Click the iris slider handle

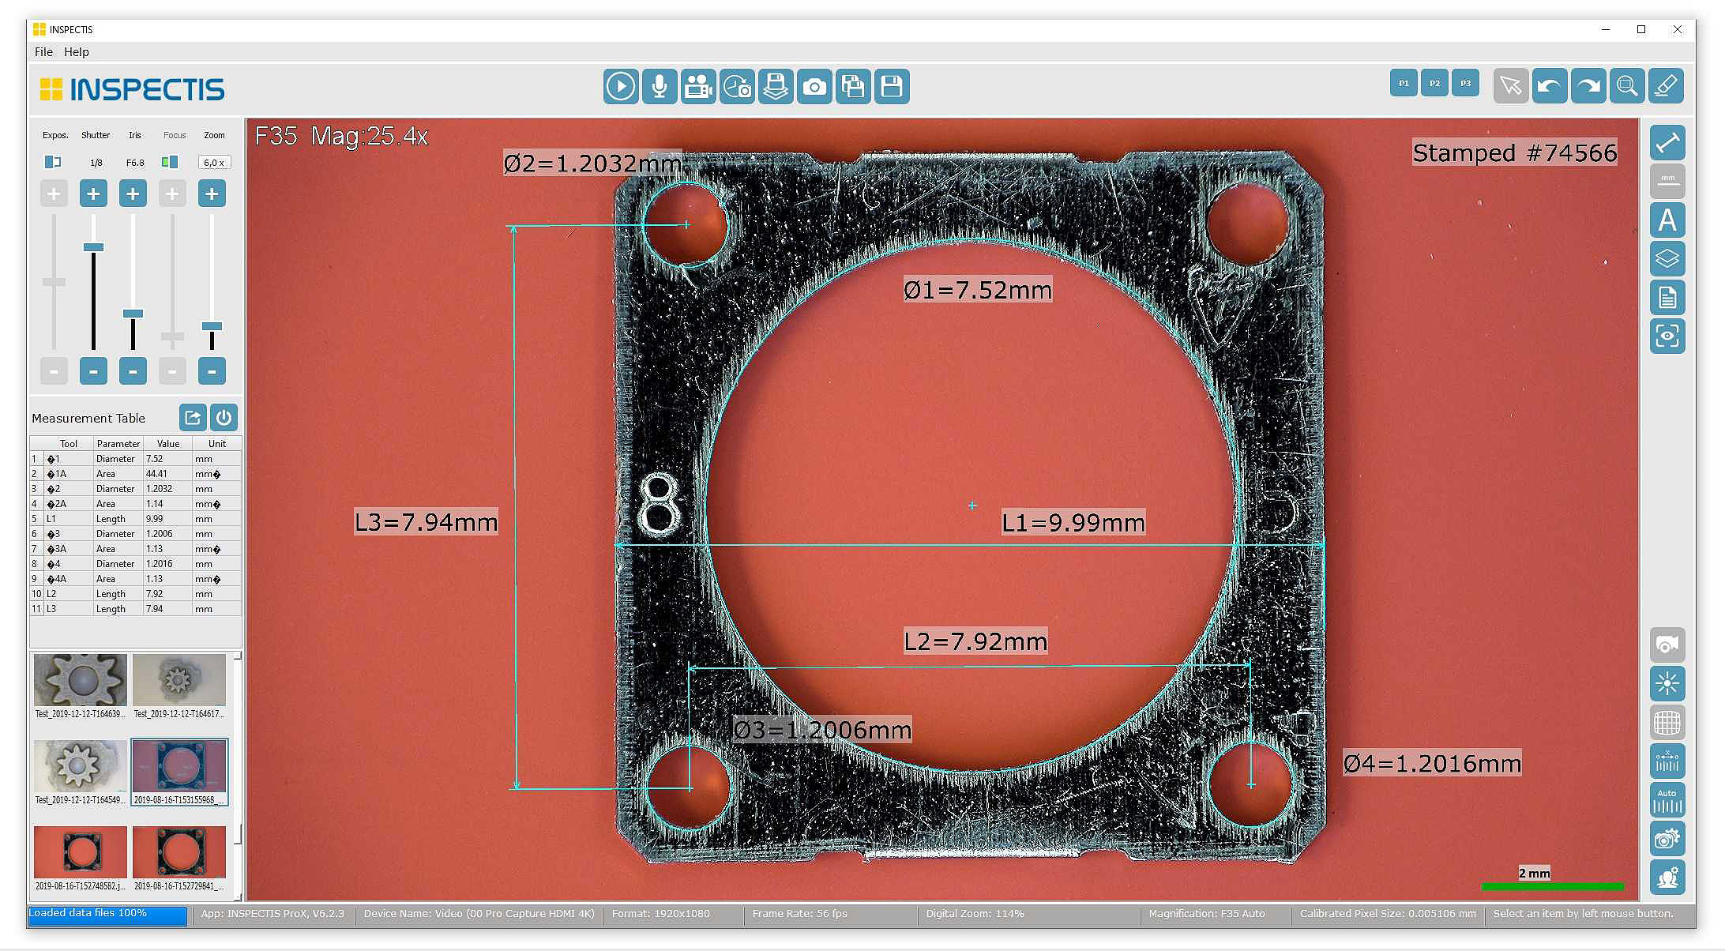click(133, 314)
